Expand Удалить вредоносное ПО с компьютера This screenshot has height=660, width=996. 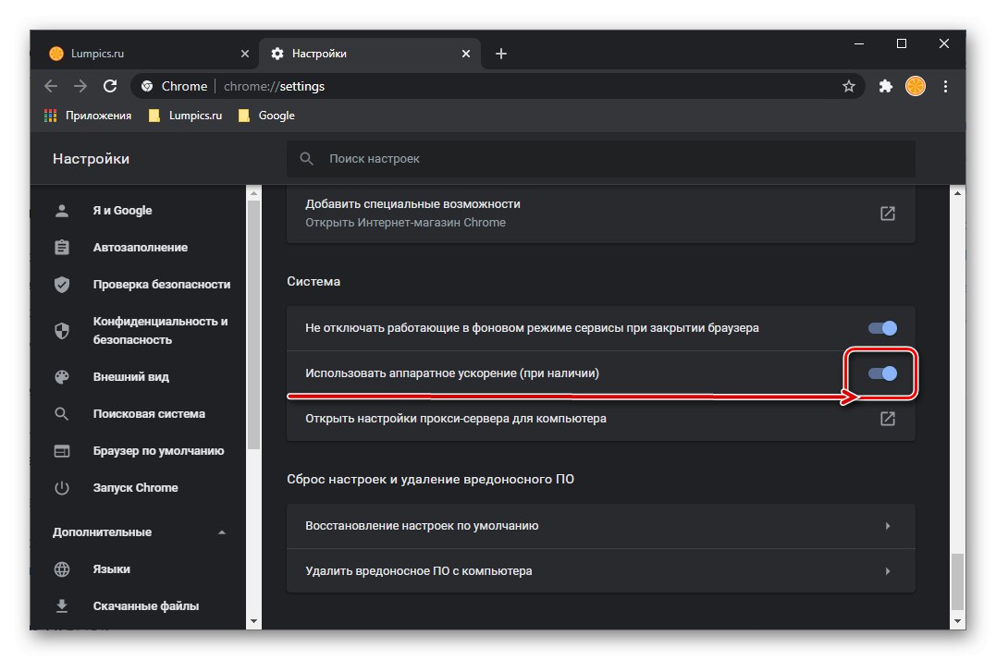click(887, 571)
